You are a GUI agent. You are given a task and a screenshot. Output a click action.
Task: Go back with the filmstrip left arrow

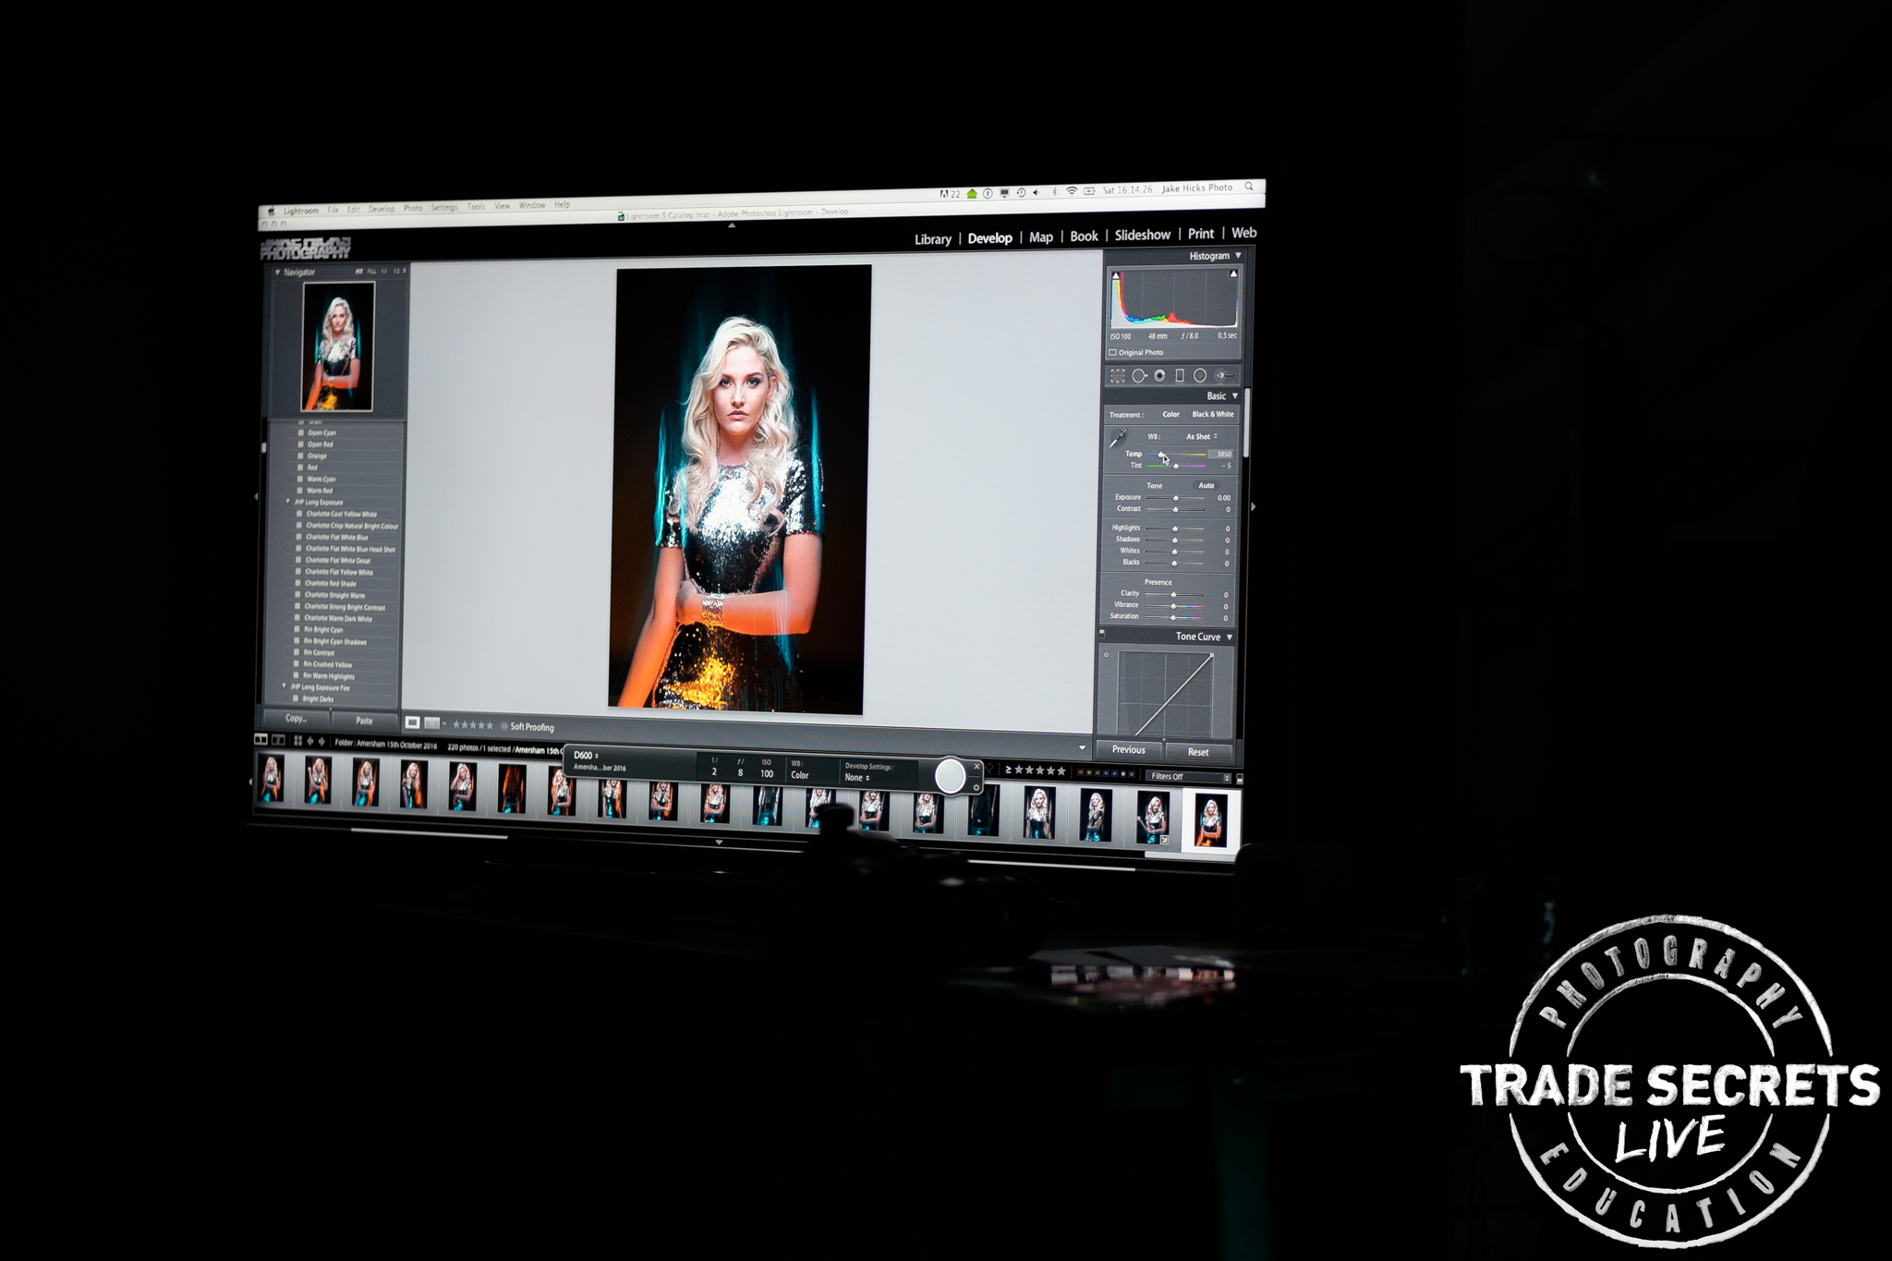click(x=310, y=741)
